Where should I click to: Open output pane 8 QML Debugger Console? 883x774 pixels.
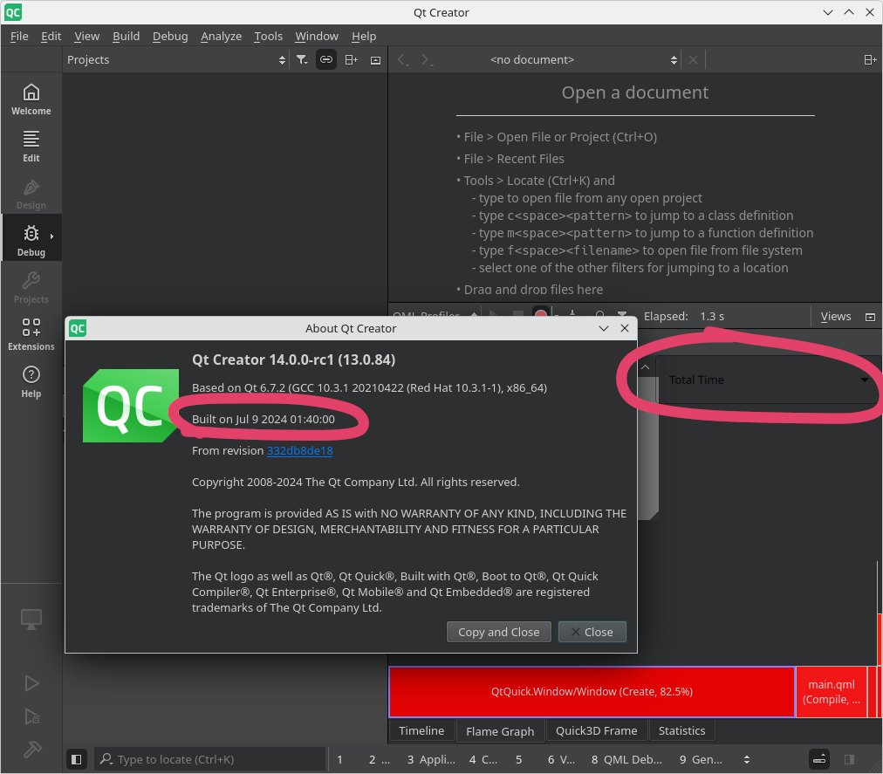click(x=626, y=759)
